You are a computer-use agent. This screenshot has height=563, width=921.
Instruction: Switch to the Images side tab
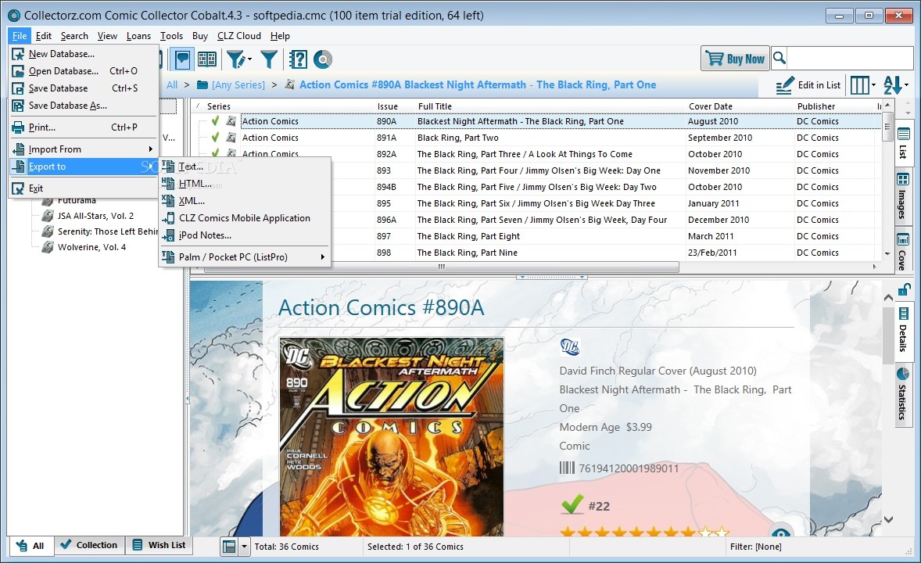(903, 197)
